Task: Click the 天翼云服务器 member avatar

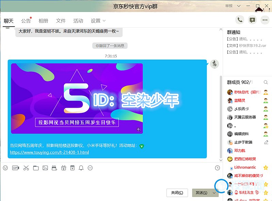Action: pos(230,117)
